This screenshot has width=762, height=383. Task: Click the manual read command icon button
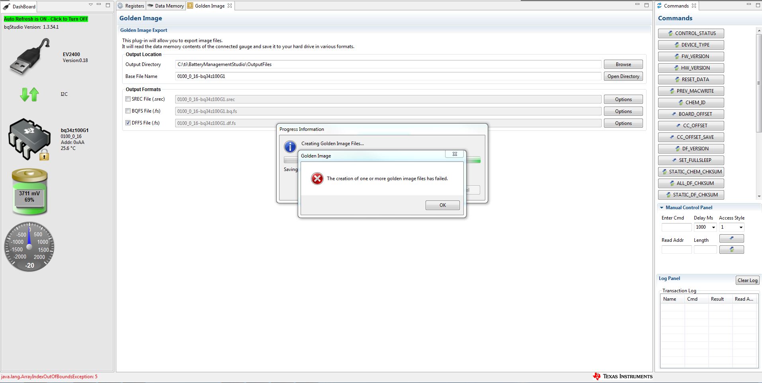(x=731, y=250)
